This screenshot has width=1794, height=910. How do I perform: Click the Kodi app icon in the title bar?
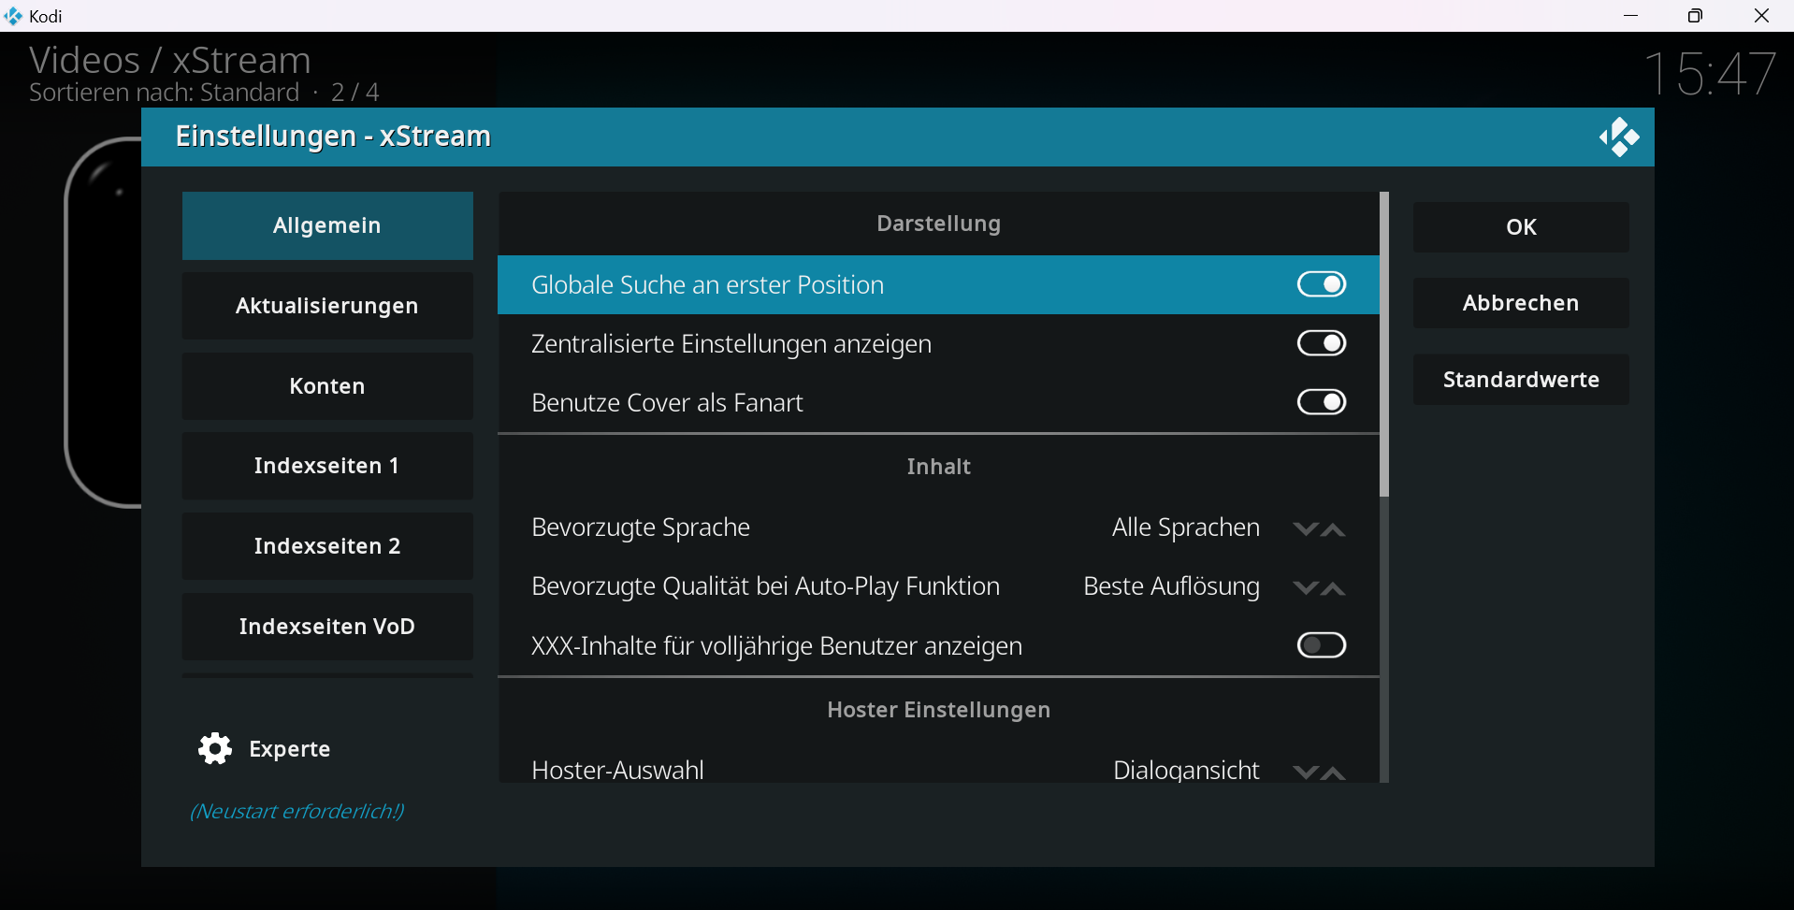click(13, 16)
